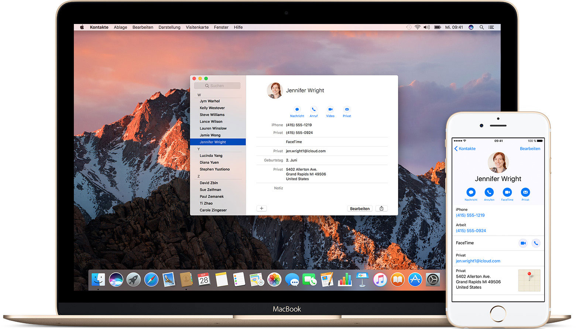Open Safari from the Dock
The width and height of the screenshot is (576, 329).
(151, 280)
